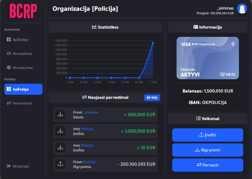This screenshot has height=179, width=252.
Task: Click the contactless symbol on the Visa card
Action: pos(232,44)
